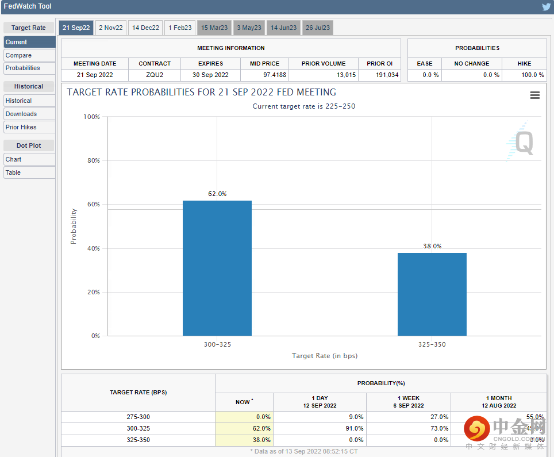Select the 21 Sep22 meeting tab
The image size is (554, 457).
point(76,28)
